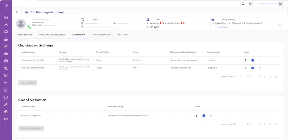The image size is (288, 140).
Task: Open the download tray icon in the sidebar
Action: pos(6,39)
